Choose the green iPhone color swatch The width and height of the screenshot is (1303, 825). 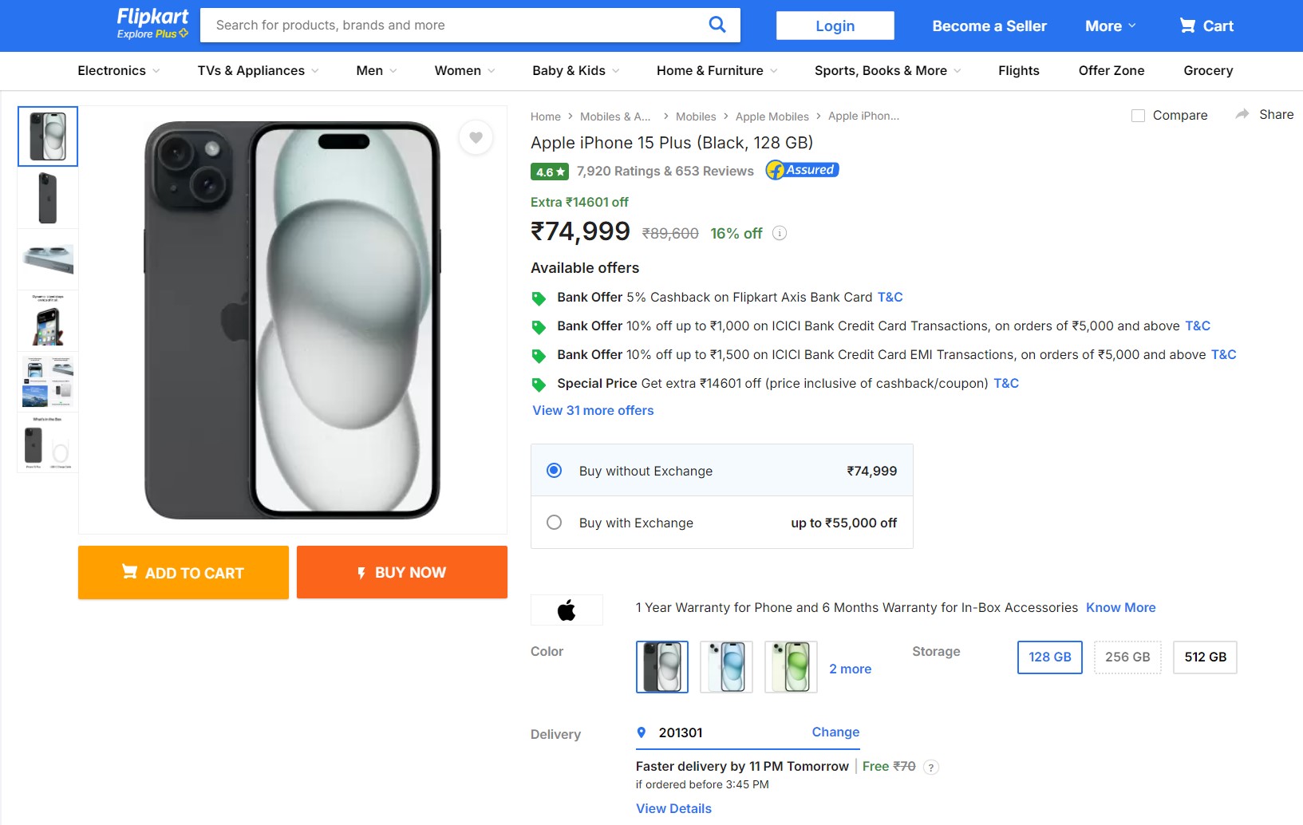791,666
